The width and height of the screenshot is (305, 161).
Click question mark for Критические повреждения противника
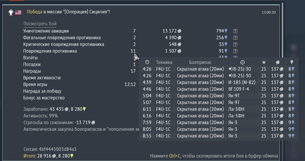(x=235, y=45)
